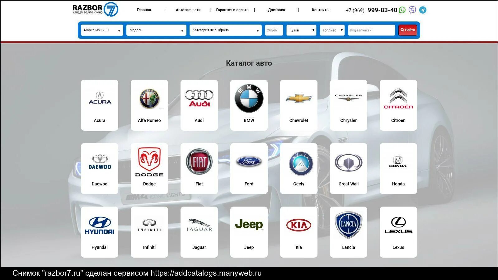Contact via the Telegram icon
The width and height of the screenshot is (498, 280).
click(423, 10)
